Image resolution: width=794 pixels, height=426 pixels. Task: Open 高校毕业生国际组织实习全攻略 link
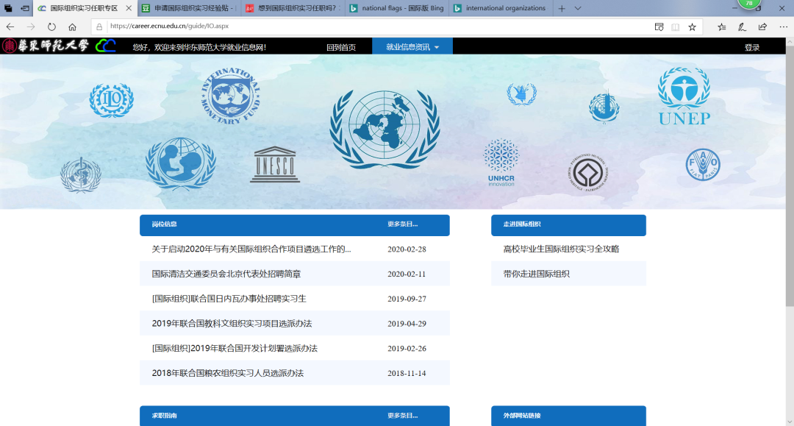pos(561,249)
